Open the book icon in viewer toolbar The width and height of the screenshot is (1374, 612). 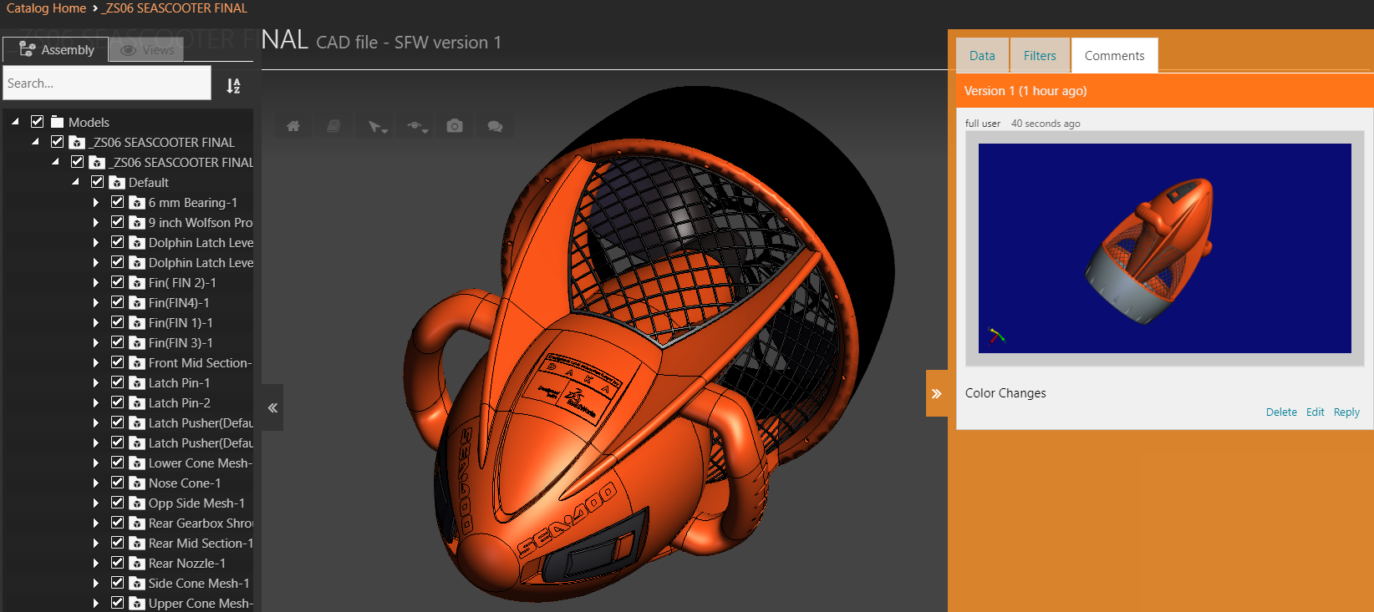(333, 126)
